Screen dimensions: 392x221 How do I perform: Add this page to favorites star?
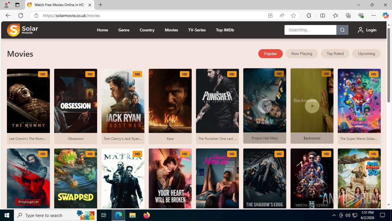tap(293, 16)
